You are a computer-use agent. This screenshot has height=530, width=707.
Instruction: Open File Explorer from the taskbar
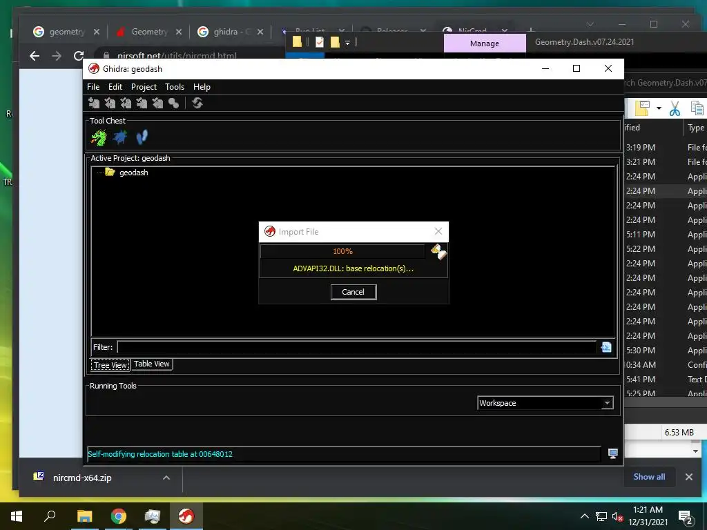(84, 516)
